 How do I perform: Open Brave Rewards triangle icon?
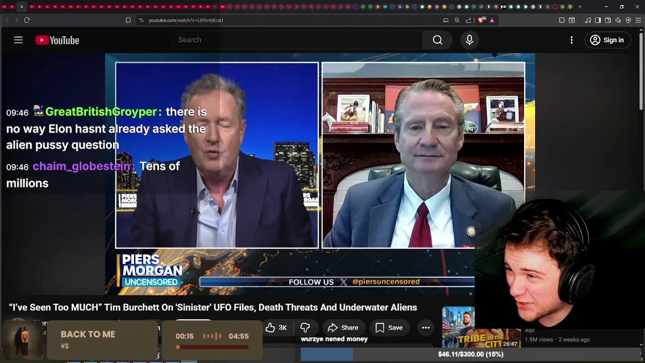[x=492, y=20]
